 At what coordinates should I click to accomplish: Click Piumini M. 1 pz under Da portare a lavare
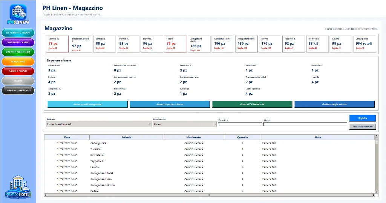pyautogui.click(x=251, y=68)
